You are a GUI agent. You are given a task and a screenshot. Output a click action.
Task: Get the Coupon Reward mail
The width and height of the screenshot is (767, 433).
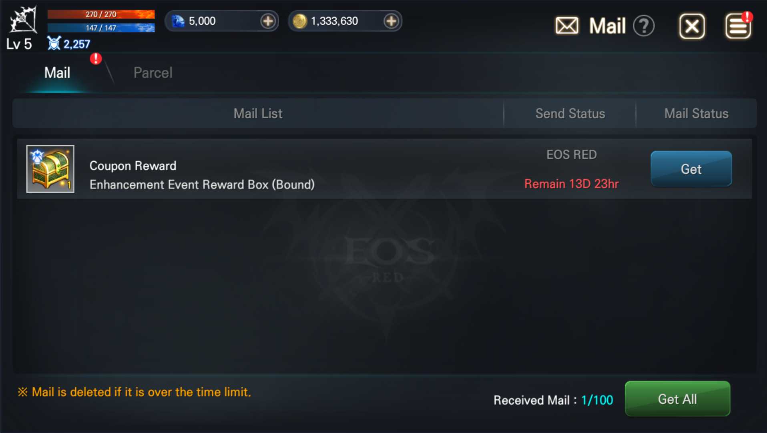point(691,169)
